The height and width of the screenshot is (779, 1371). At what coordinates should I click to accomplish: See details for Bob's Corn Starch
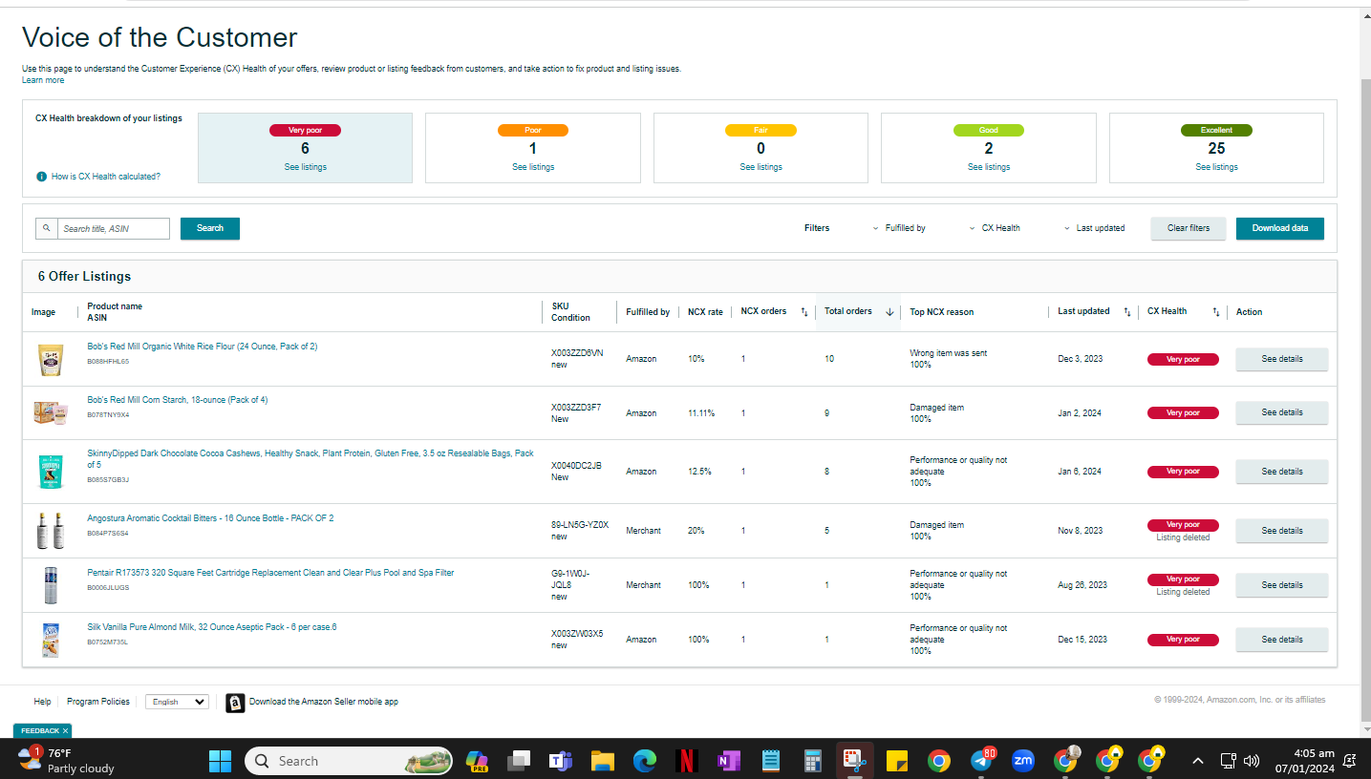pos(1282,412)
